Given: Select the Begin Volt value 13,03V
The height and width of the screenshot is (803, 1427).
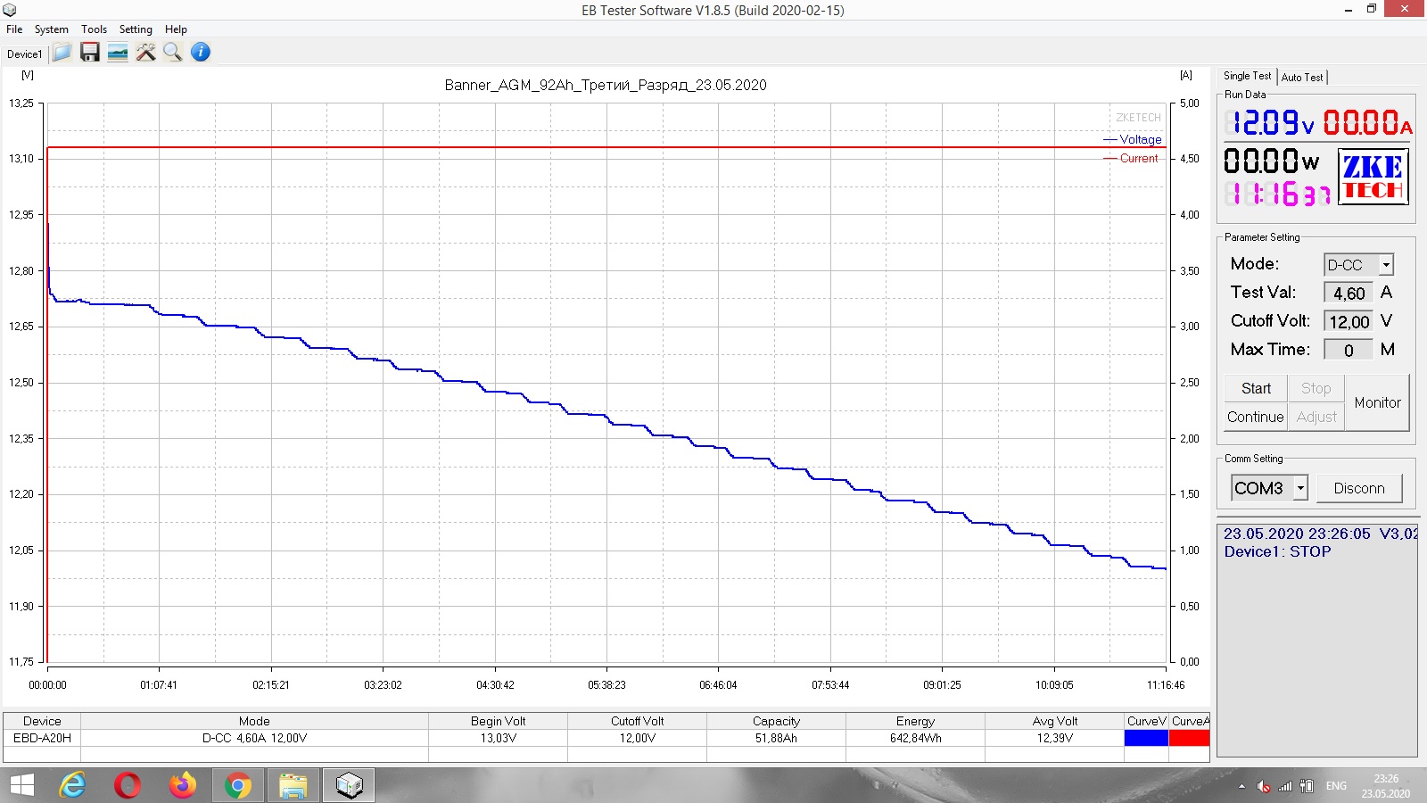Looking at the screenshot, I should (x=498, y=738).
